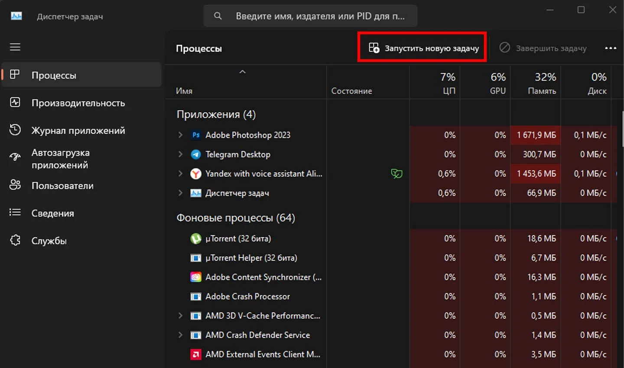Expand the AMD Crash Defender Service entry
Viewport: 624px width, 368px height.
[180, 335]
